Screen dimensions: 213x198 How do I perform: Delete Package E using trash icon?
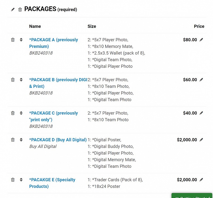tap(13, 180)
